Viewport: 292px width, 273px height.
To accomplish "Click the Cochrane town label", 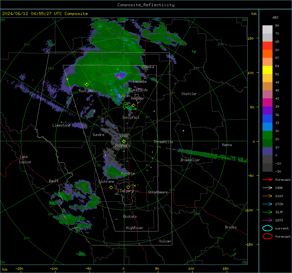I will pos(106,181).
